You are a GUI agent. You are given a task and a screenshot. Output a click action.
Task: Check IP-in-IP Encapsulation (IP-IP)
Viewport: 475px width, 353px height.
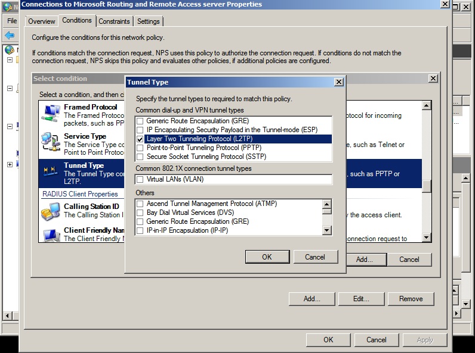pyautogui.click(x=140, y=230)
